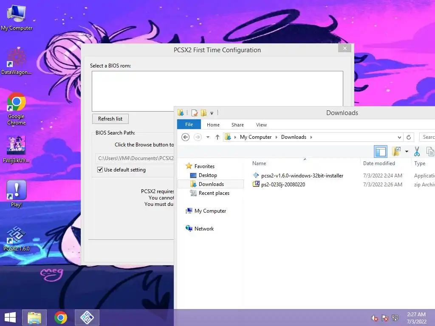Sort files by Date modified column
This screenshot has width=435, height=326.
coord(379,163)
